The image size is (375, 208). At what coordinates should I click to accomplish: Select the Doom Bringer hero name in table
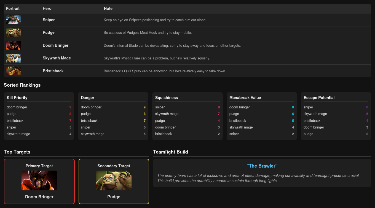55,45
